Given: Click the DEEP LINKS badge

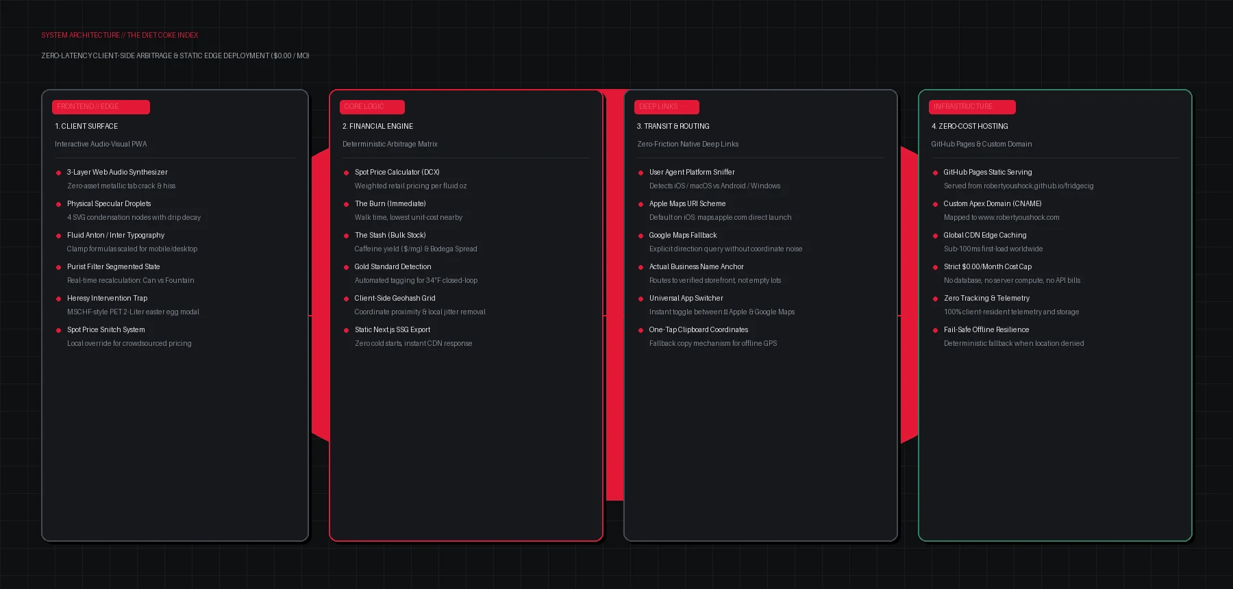Looking at the screenshot, I should pyautogui.click(x=667, y=107).
